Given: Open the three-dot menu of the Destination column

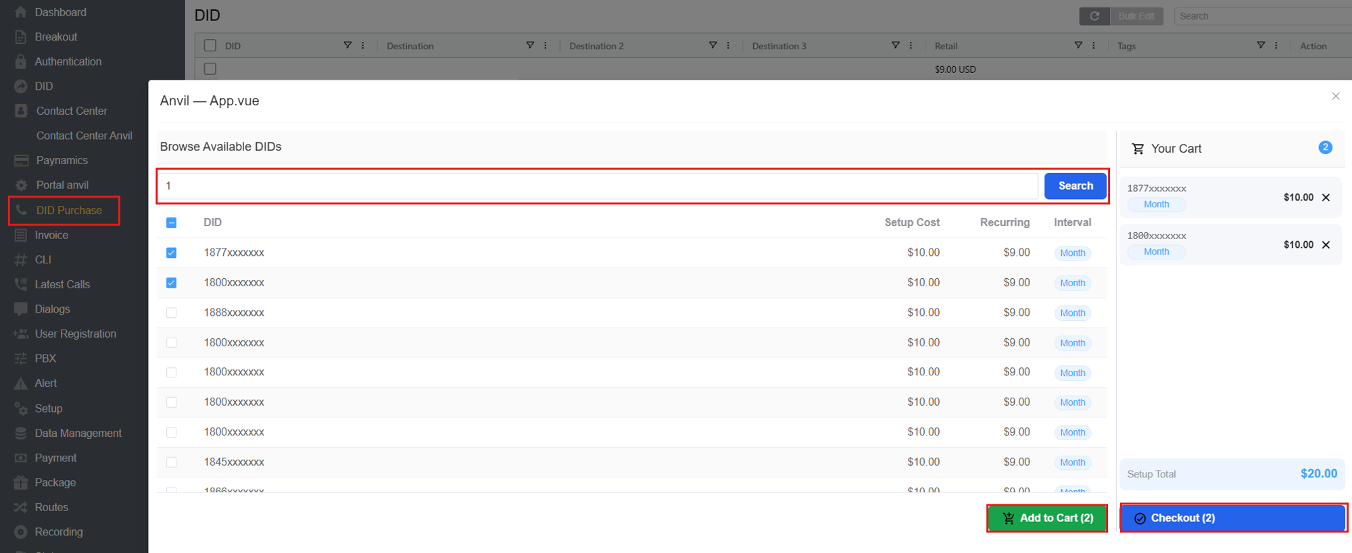Looking at the screenshot, I should click(x=546, y=45).
